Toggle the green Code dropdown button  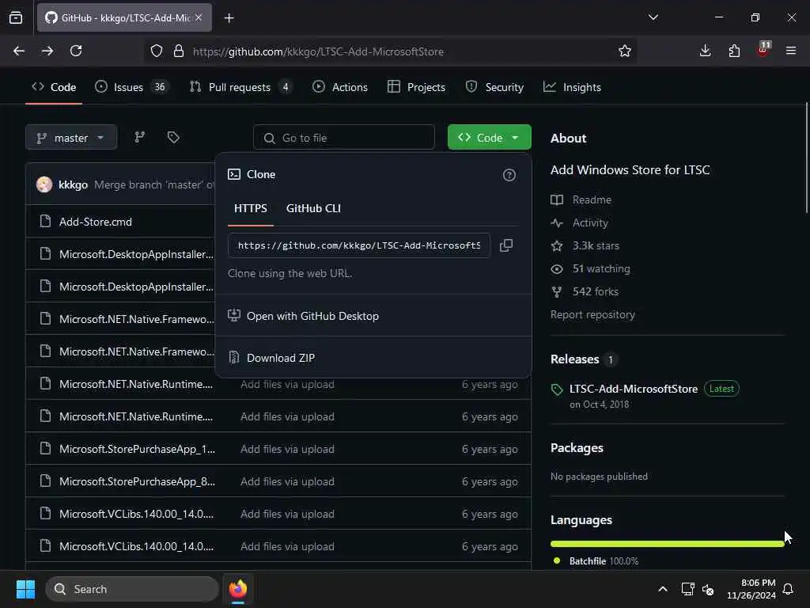489,138
